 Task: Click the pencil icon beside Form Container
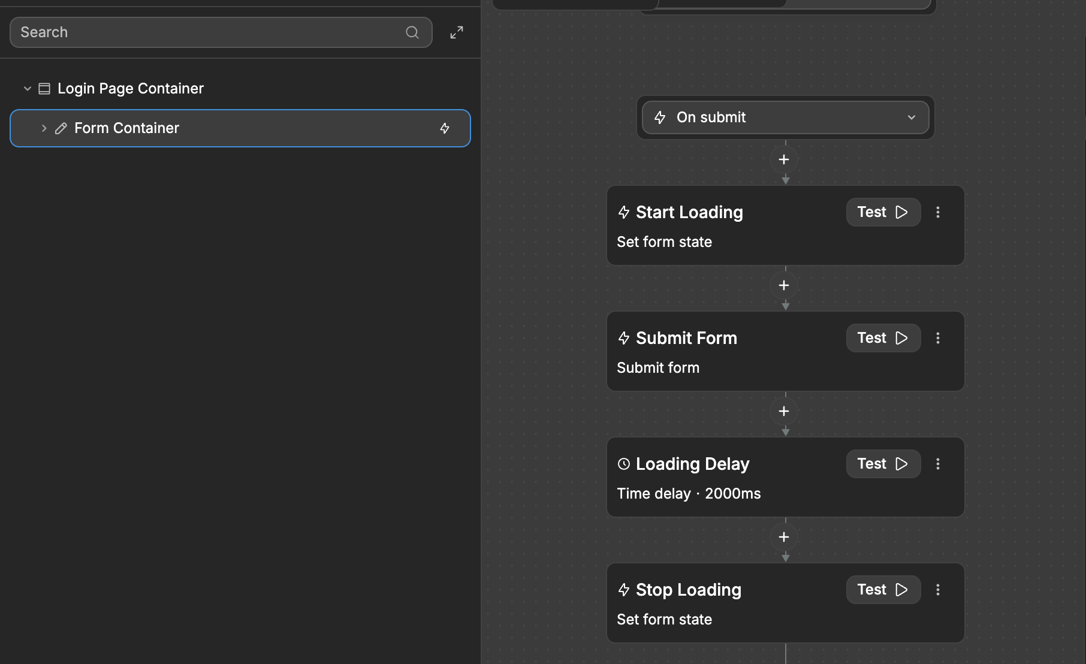(x=60, y=128)
